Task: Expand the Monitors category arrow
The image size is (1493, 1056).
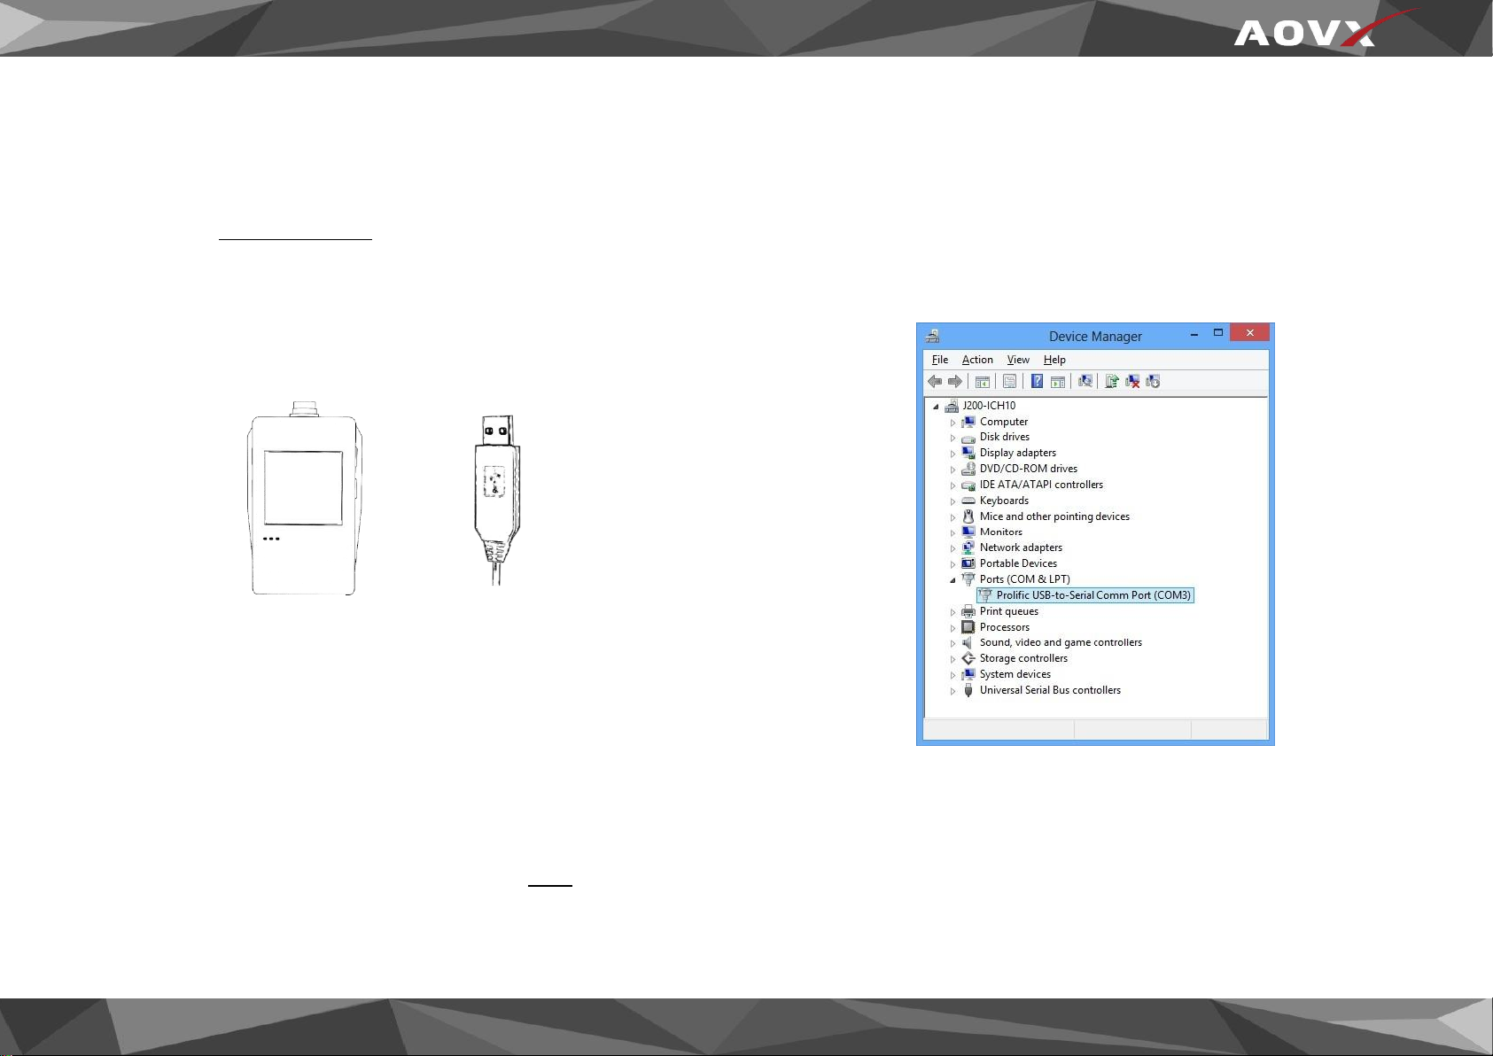Action: (x=953, y=532)
